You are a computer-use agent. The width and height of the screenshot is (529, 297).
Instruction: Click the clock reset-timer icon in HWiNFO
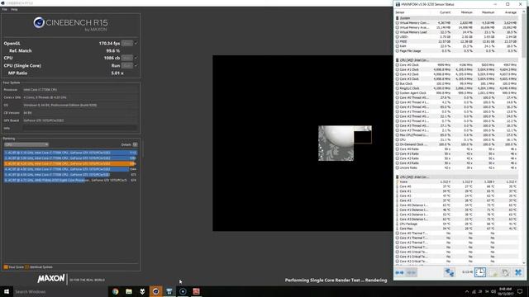click(x=480, y=272)
